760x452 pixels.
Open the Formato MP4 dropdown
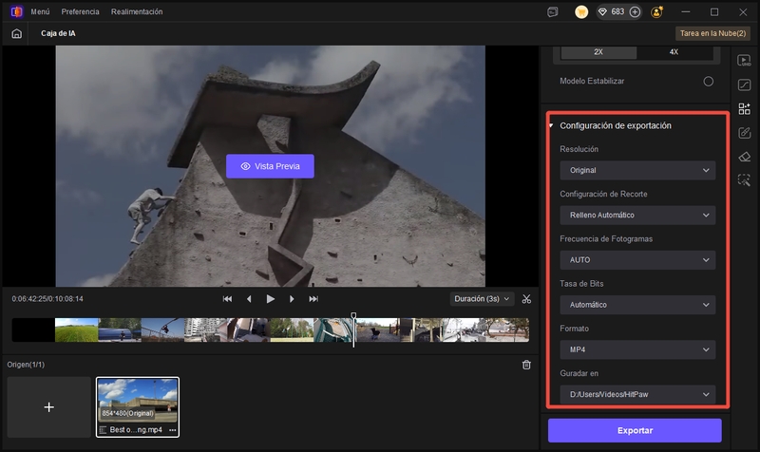[x=637, y=349]
